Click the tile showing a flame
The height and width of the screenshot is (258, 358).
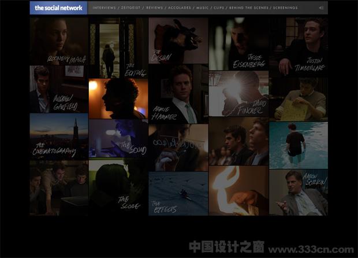click(238, 191)
